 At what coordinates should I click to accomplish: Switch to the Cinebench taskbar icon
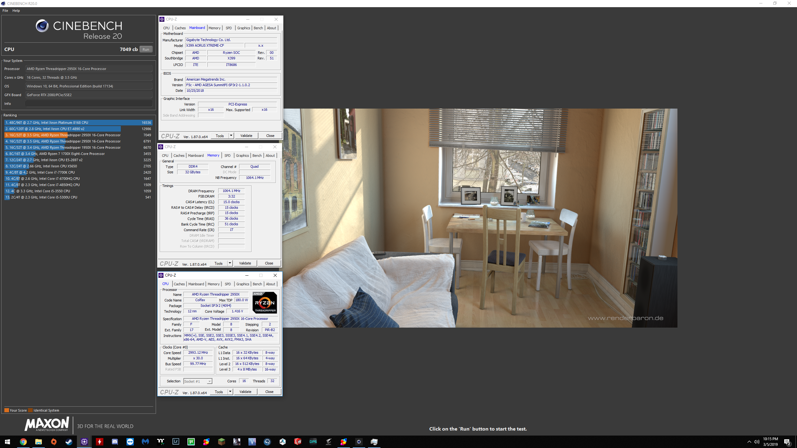(359, 442)
